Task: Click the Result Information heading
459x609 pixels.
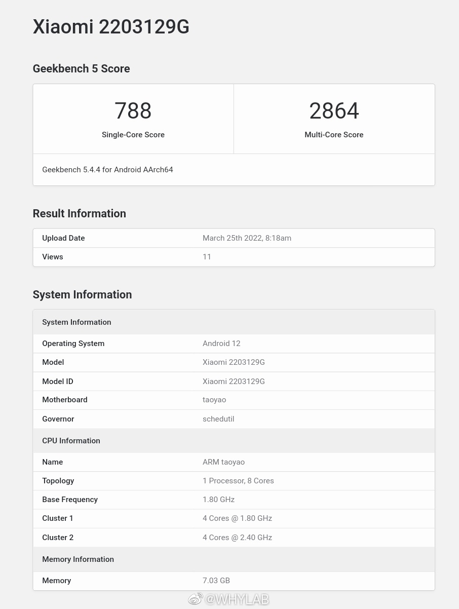Action: (79, 214)
